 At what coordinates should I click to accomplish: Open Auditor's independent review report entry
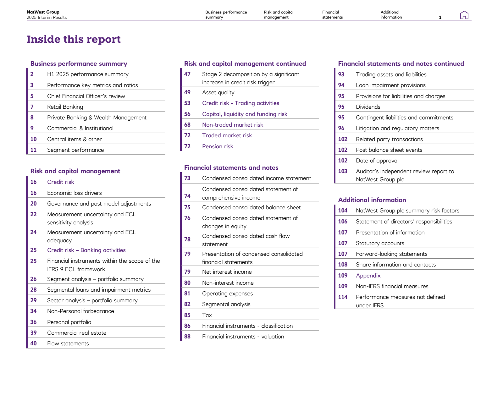(x=405, y=175)
